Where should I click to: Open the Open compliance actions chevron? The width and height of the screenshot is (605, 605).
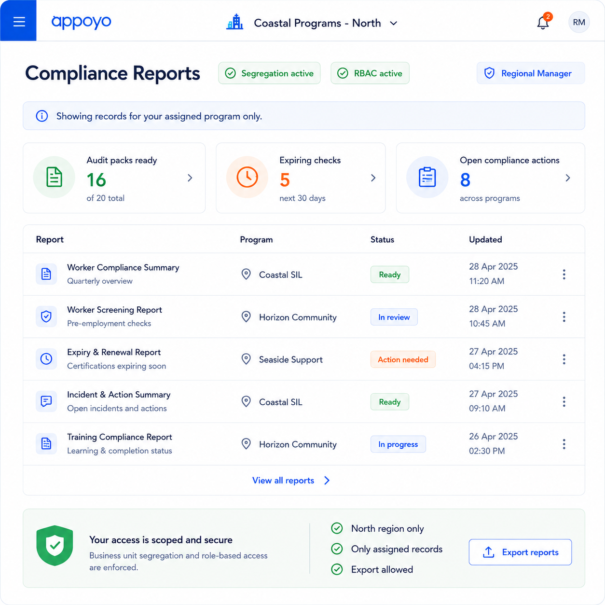(568, 178)
